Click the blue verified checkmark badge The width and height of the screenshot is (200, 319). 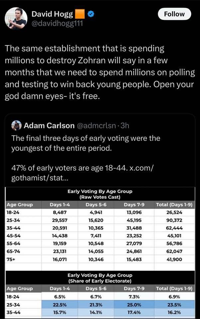89,14
